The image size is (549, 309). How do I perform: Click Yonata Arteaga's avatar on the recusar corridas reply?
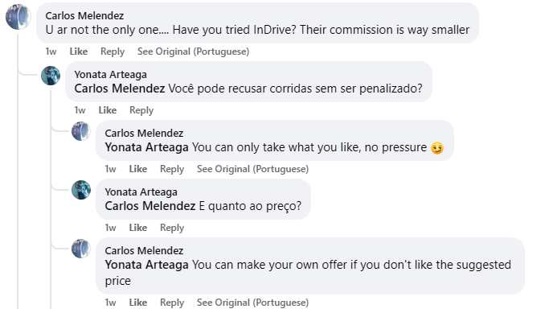pyautogui.click(x=51, y=76)
